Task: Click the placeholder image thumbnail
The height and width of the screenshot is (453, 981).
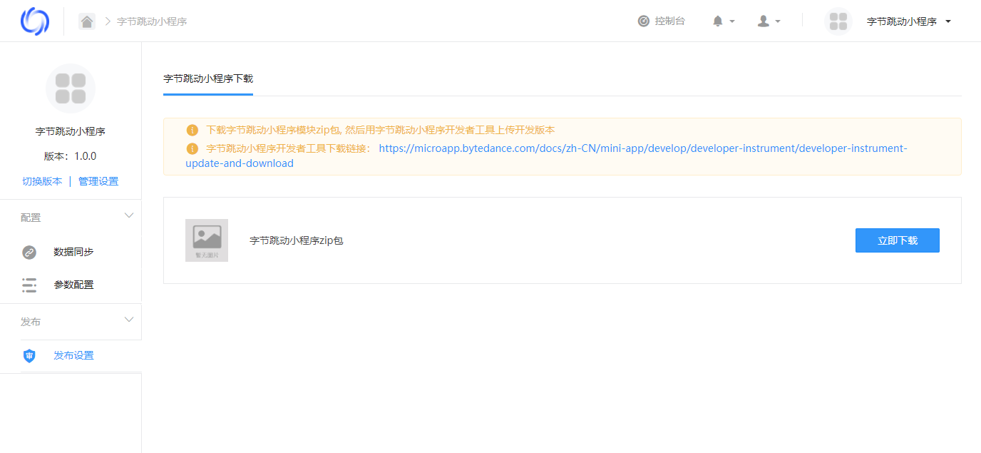Action: click(207, 240)
